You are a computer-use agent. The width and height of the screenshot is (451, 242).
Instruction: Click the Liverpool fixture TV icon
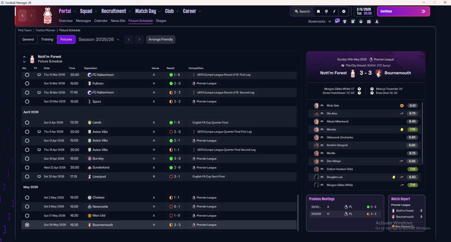point(39,177)
